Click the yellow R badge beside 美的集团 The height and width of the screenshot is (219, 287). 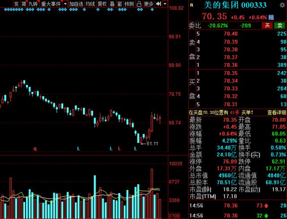pyautogui.click(x=191, y=5)
